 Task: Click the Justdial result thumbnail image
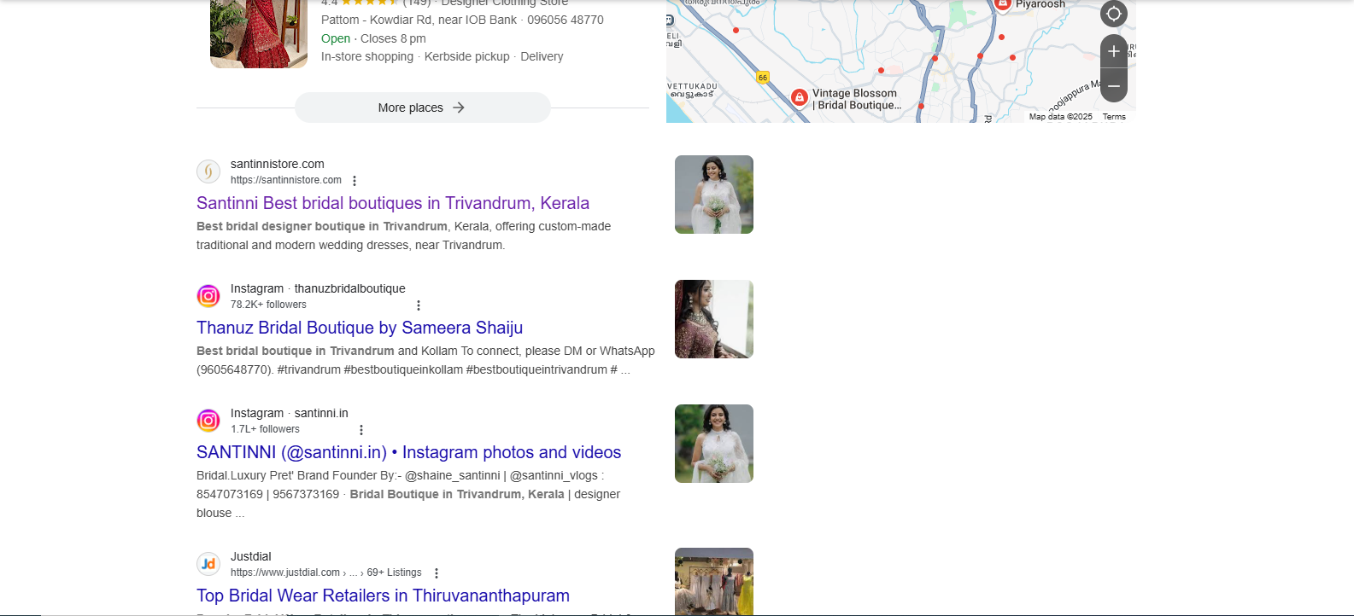click(714, 582)
